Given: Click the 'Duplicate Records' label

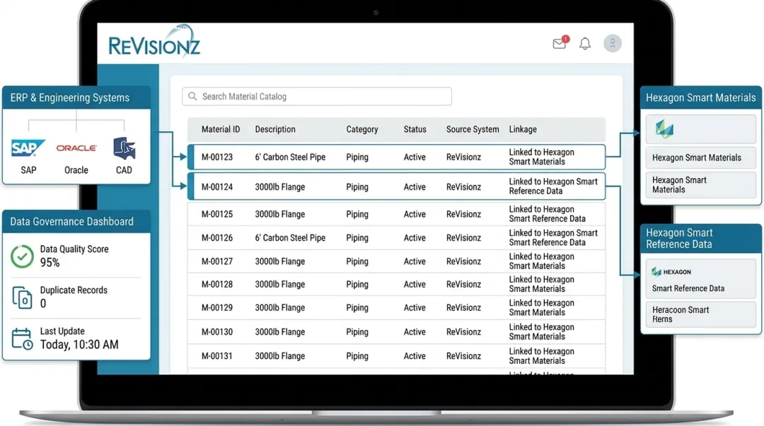Looking at the screenshot, I should [x=74, y=290].
